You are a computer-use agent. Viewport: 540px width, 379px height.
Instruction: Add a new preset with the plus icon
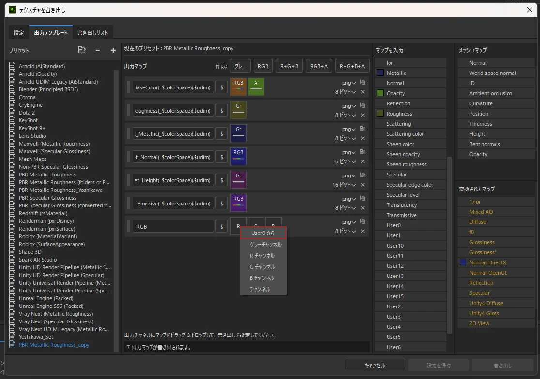tap(113, 50)
